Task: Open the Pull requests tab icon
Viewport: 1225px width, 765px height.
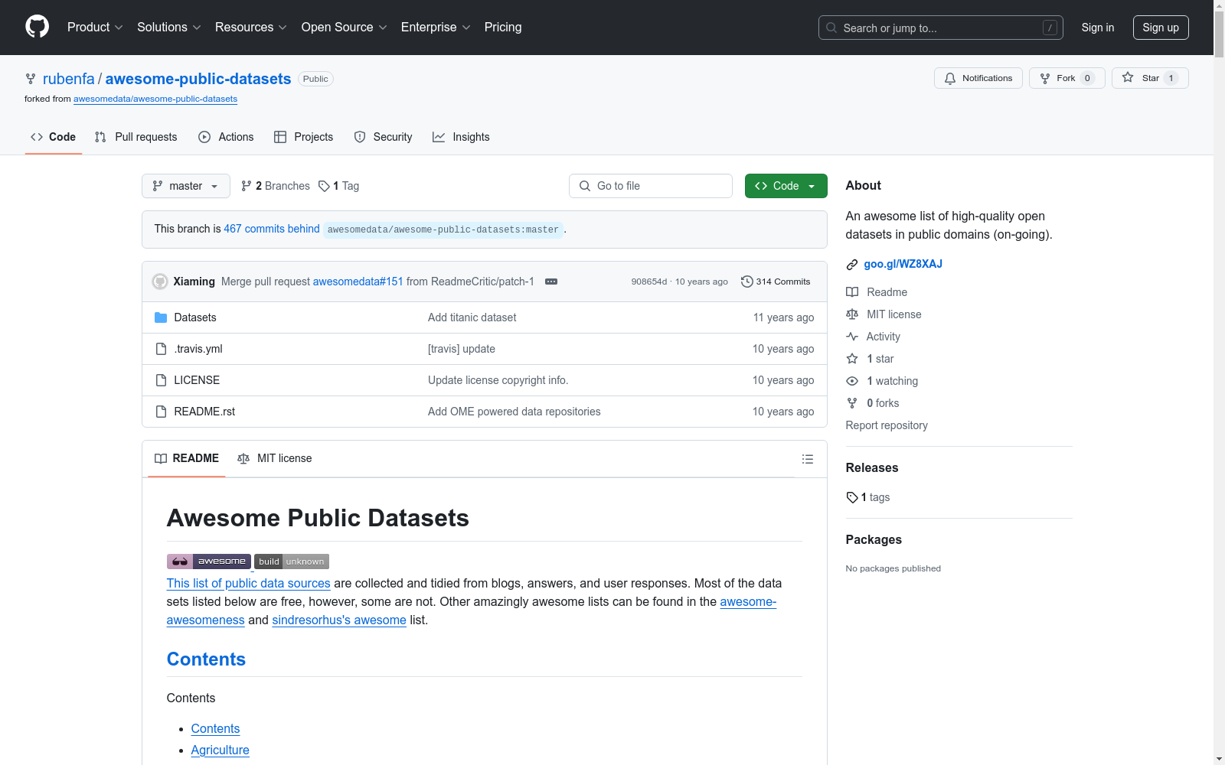Action: tap(100, 137)
